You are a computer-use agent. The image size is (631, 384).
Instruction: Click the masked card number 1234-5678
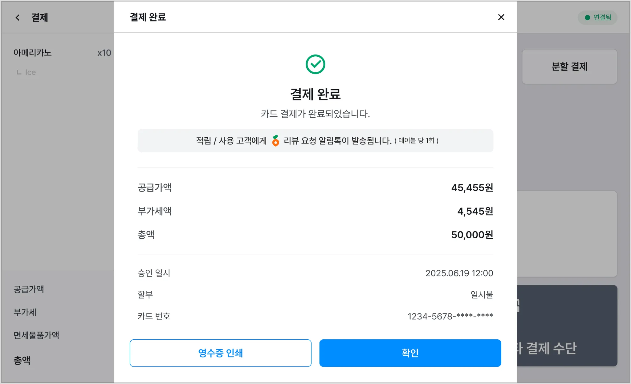450,316
